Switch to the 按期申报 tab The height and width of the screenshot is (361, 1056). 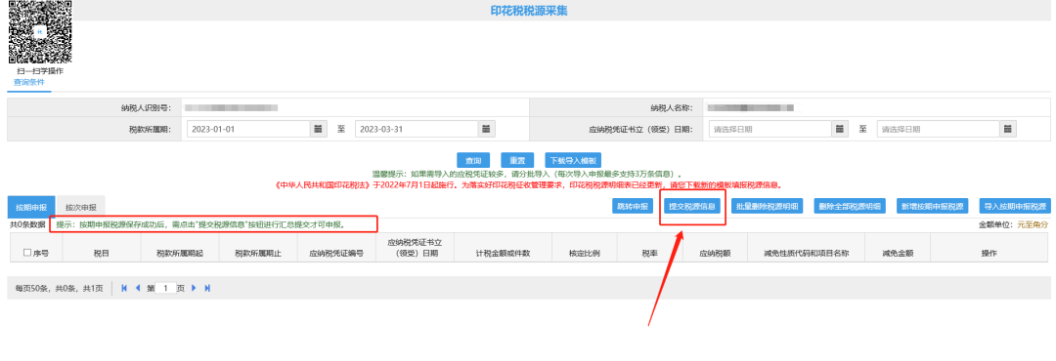click(31, 207)
